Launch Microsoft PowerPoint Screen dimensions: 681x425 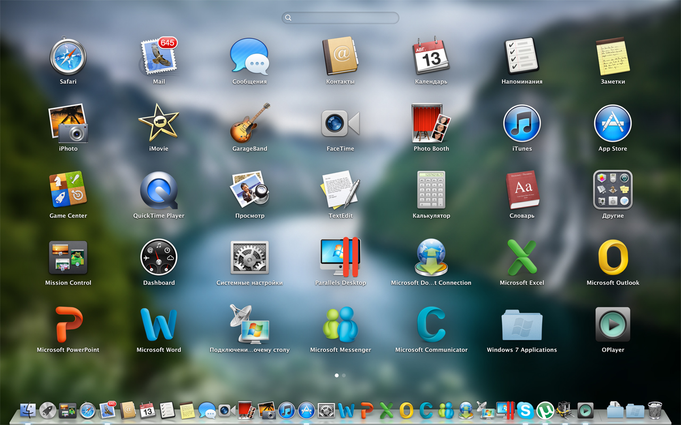68,325
